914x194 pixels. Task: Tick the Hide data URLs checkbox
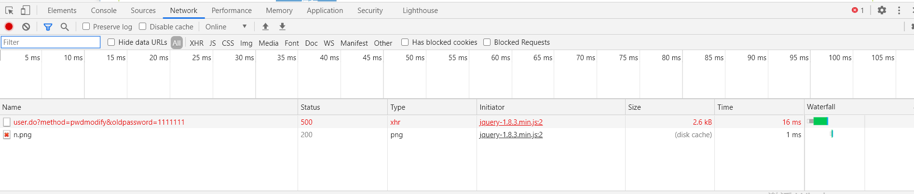[111, 42]
